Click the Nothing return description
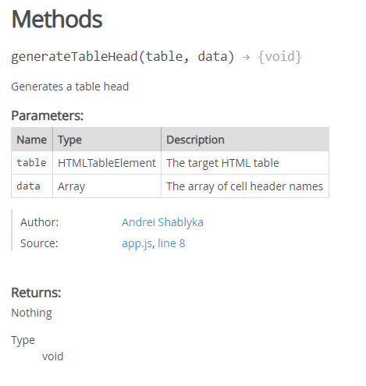Image resolution: width=366 pixels, height=386 pixels. [x=31, y=313]
